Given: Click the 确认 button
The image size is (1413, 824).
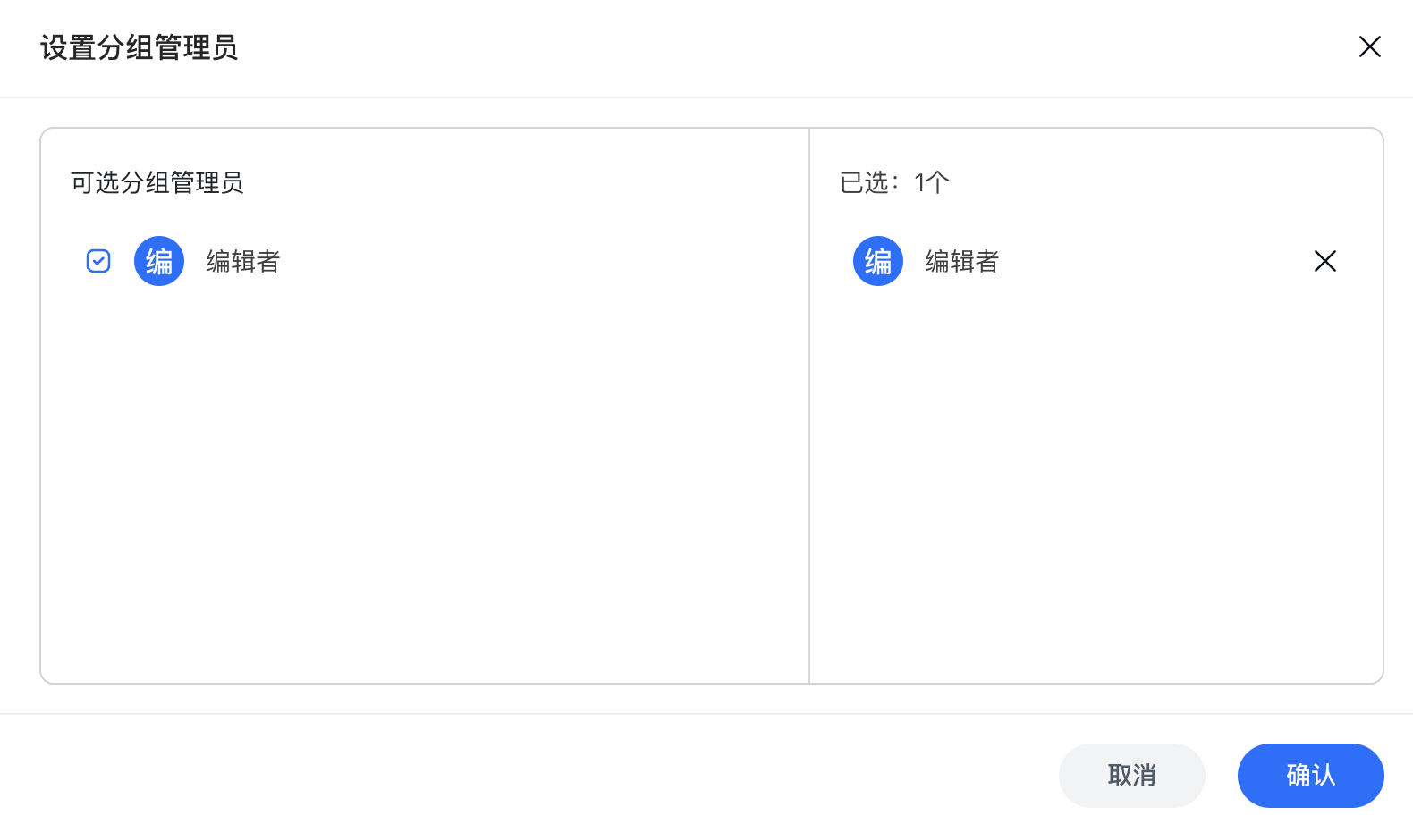Looking at the screenshot, I should pos(1311,775).
